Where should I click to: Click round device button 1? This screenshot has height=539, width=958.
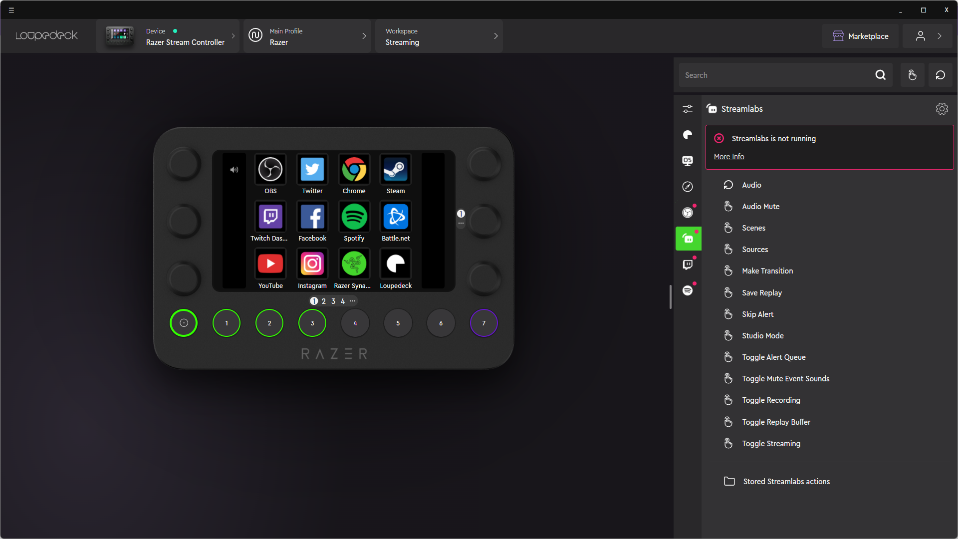tap(227, 323)
